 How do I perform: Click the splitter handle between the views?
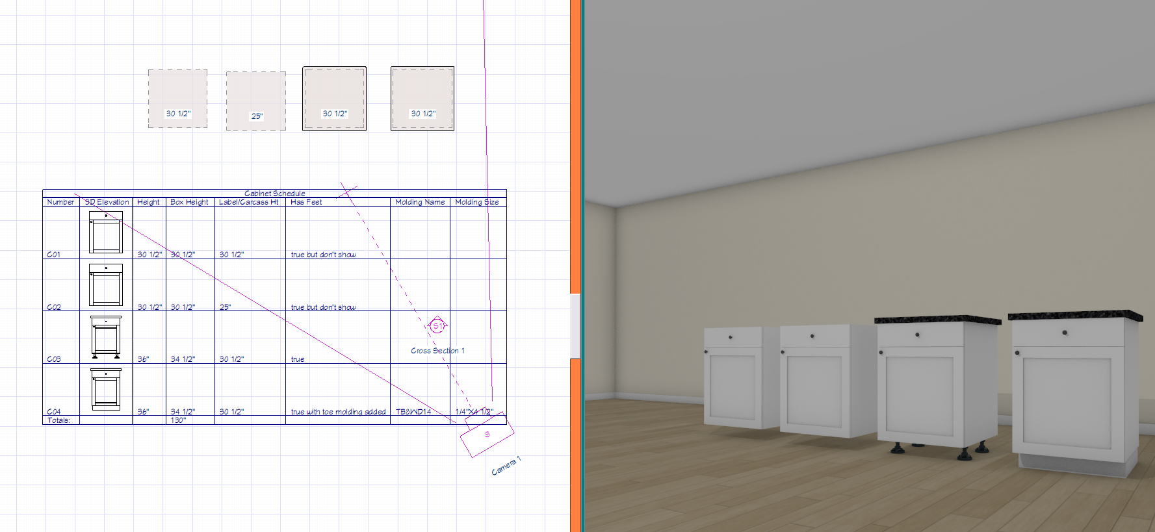[x=575, y=325]
